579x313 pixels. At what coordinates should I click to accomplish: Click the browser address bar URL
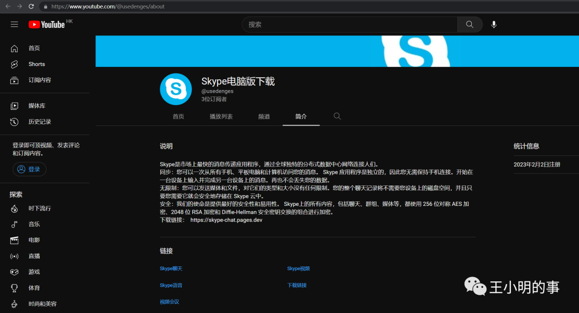108,6
